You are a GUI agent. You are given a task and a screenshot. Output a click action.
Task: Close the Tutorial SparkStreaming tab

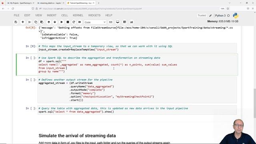click(x=94, y=3)
